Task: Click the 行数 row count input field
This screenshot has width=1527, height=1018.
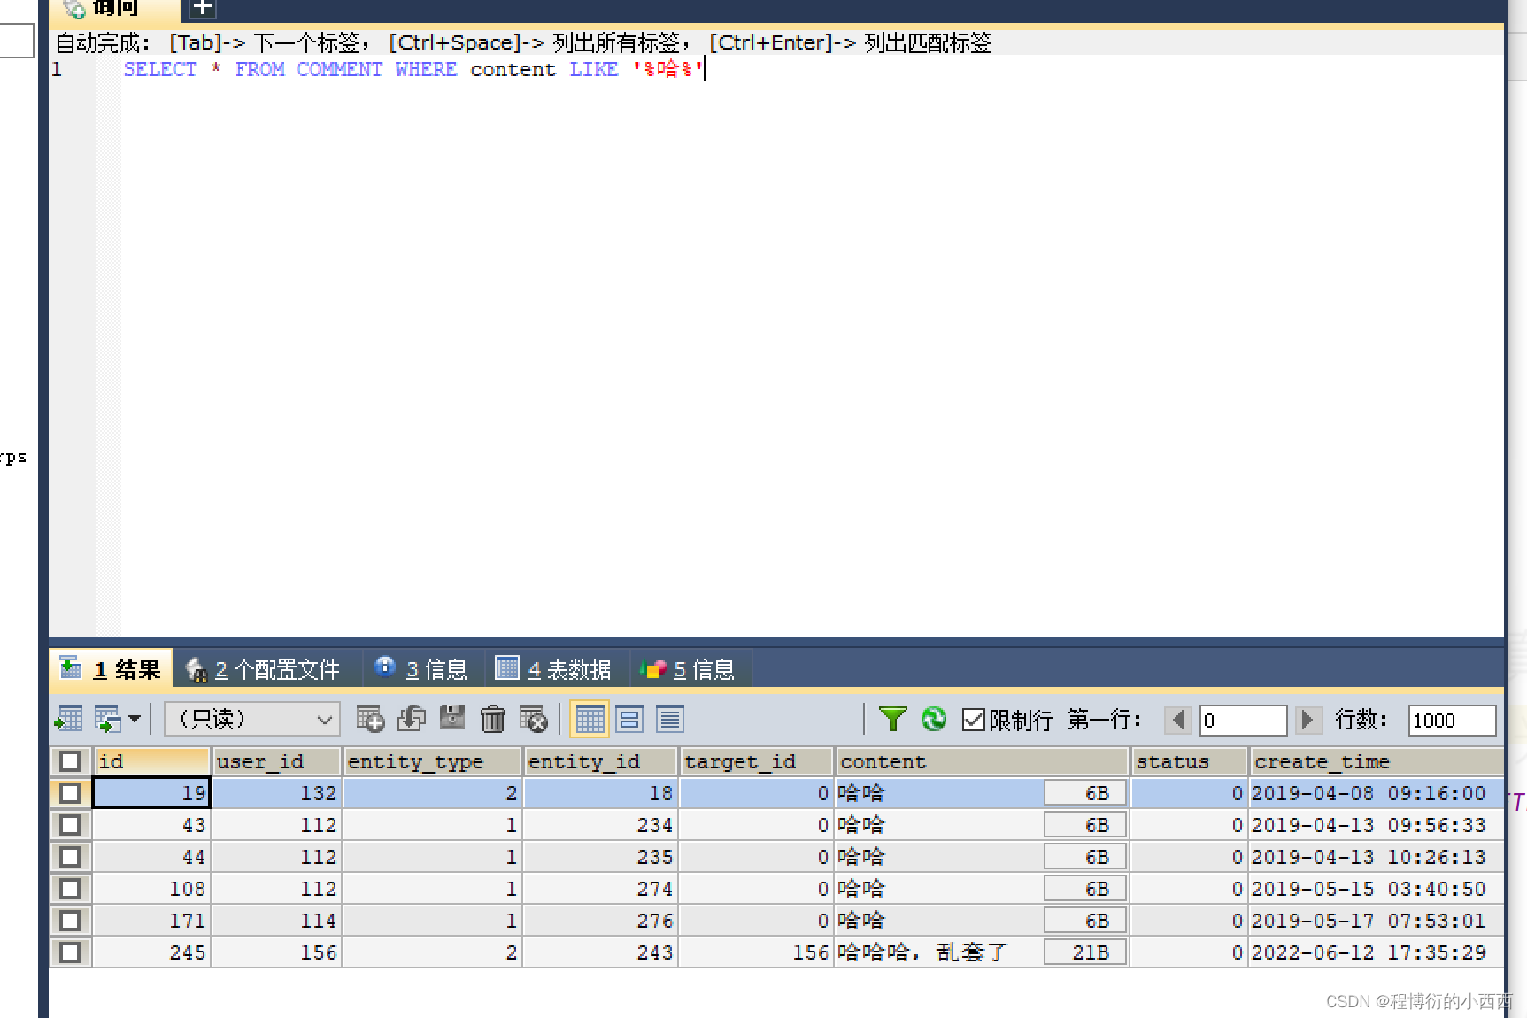Action: coord(1452,720)
